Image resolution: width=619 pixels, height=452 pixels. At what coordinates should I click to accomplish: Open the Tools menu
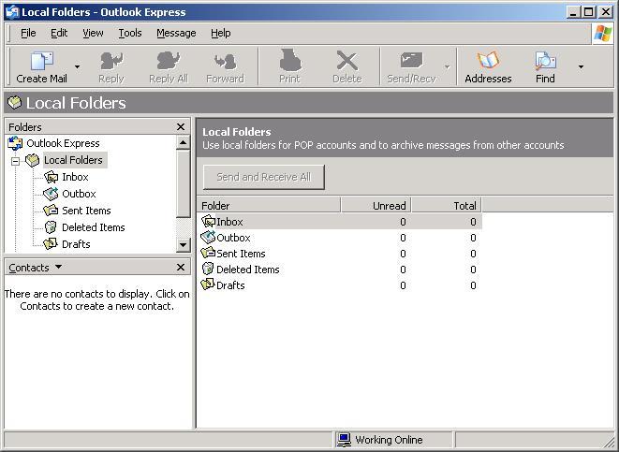click(x=130, y=33)
